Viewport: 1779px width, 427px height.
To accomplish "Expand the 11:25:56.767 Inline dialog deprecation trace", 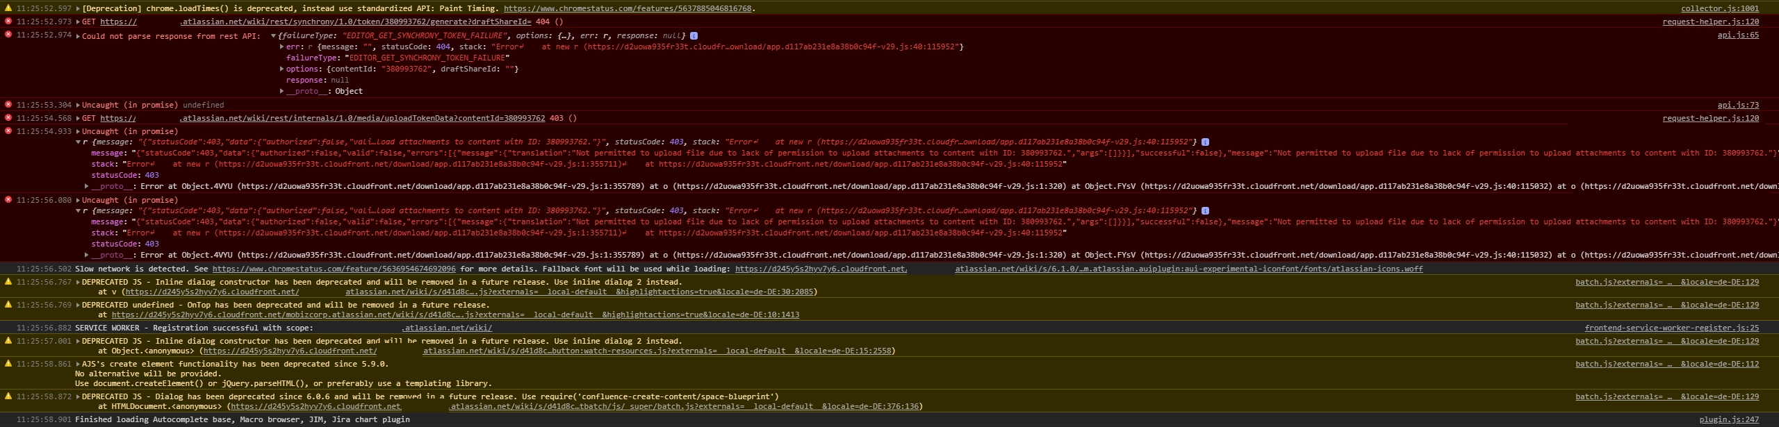I will coord(78,283).
